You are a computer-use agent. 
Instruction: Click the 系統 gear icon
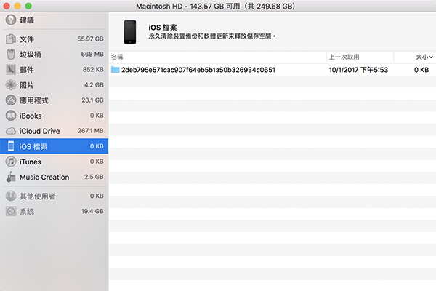pyautogui.click(x=11, y=211)
